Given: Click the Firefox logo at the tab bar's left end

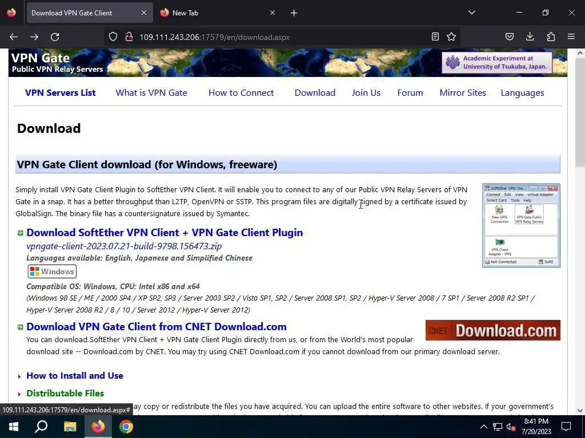Looking at the screenshot, I should (11, 13).
